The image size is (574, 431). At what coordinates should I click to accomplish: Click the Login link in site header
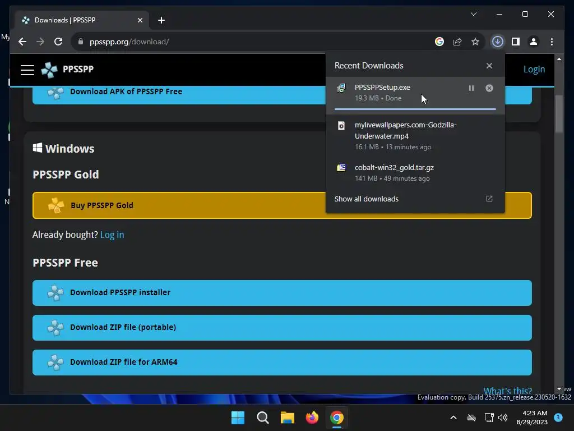[534, 69]
